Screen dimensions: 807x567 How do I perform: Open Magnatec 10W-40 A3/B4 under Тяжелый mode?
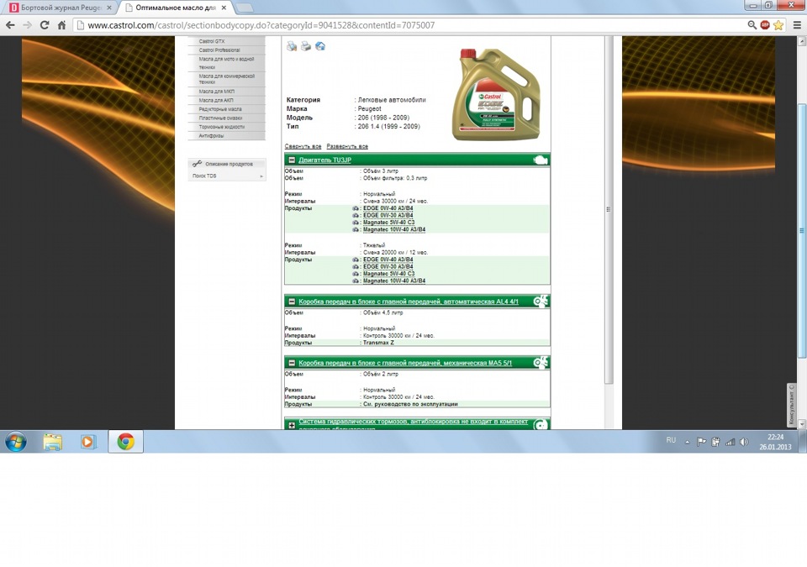pos(394,281)
